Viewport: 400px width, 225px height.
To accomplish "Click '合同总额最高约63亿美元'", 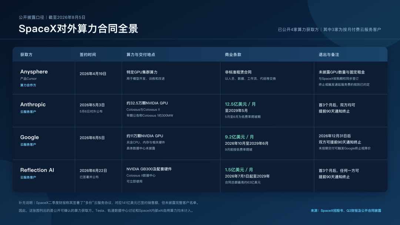I will click(x=243, y=182).
